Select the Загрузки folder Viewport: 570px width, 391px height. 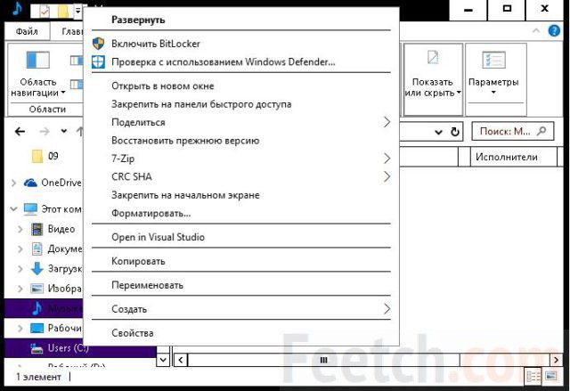65,269
